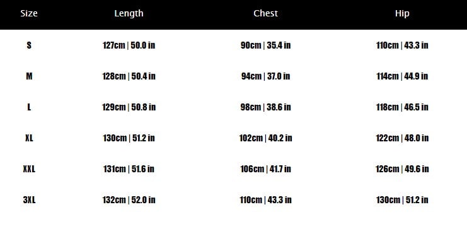Select the M size row label
Image resolution: width=467 pixels, height=236 pixels.
tap(29, 76)
